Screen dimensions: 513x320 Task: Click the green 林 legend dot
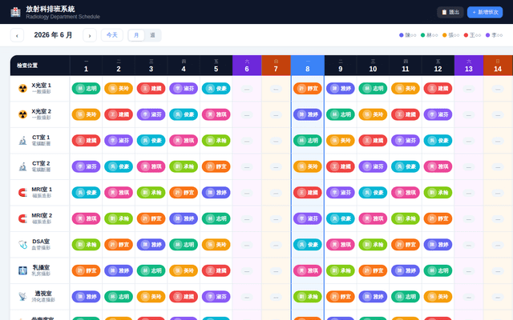[x=422, y=35]
